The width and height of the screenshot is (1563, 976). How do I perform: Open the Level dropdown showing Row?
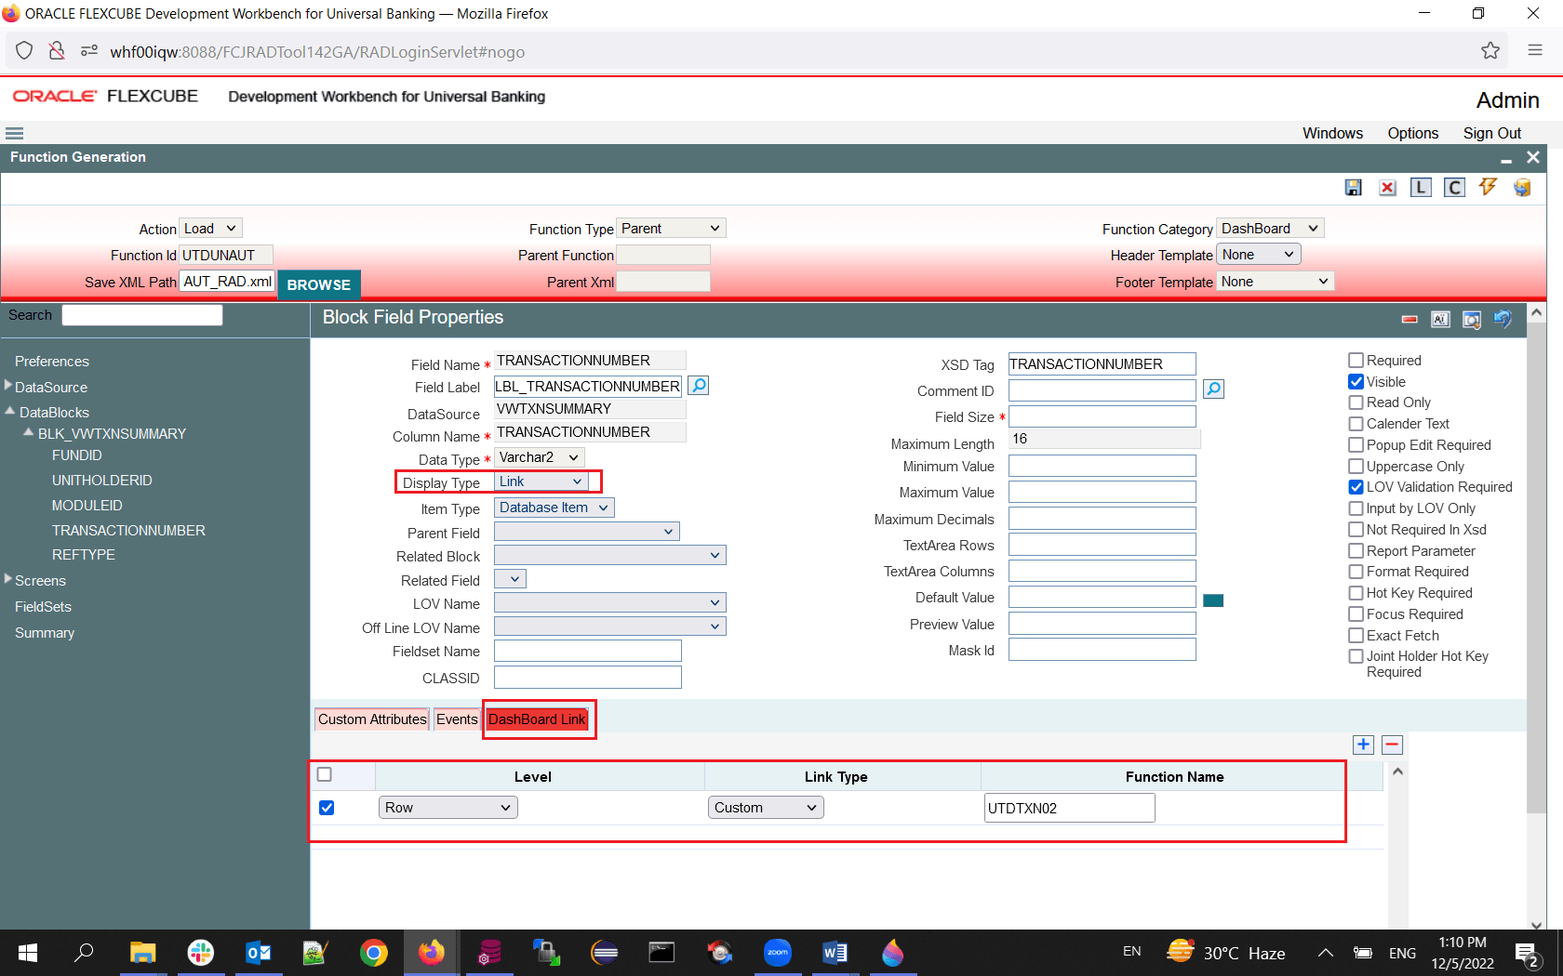448,808
